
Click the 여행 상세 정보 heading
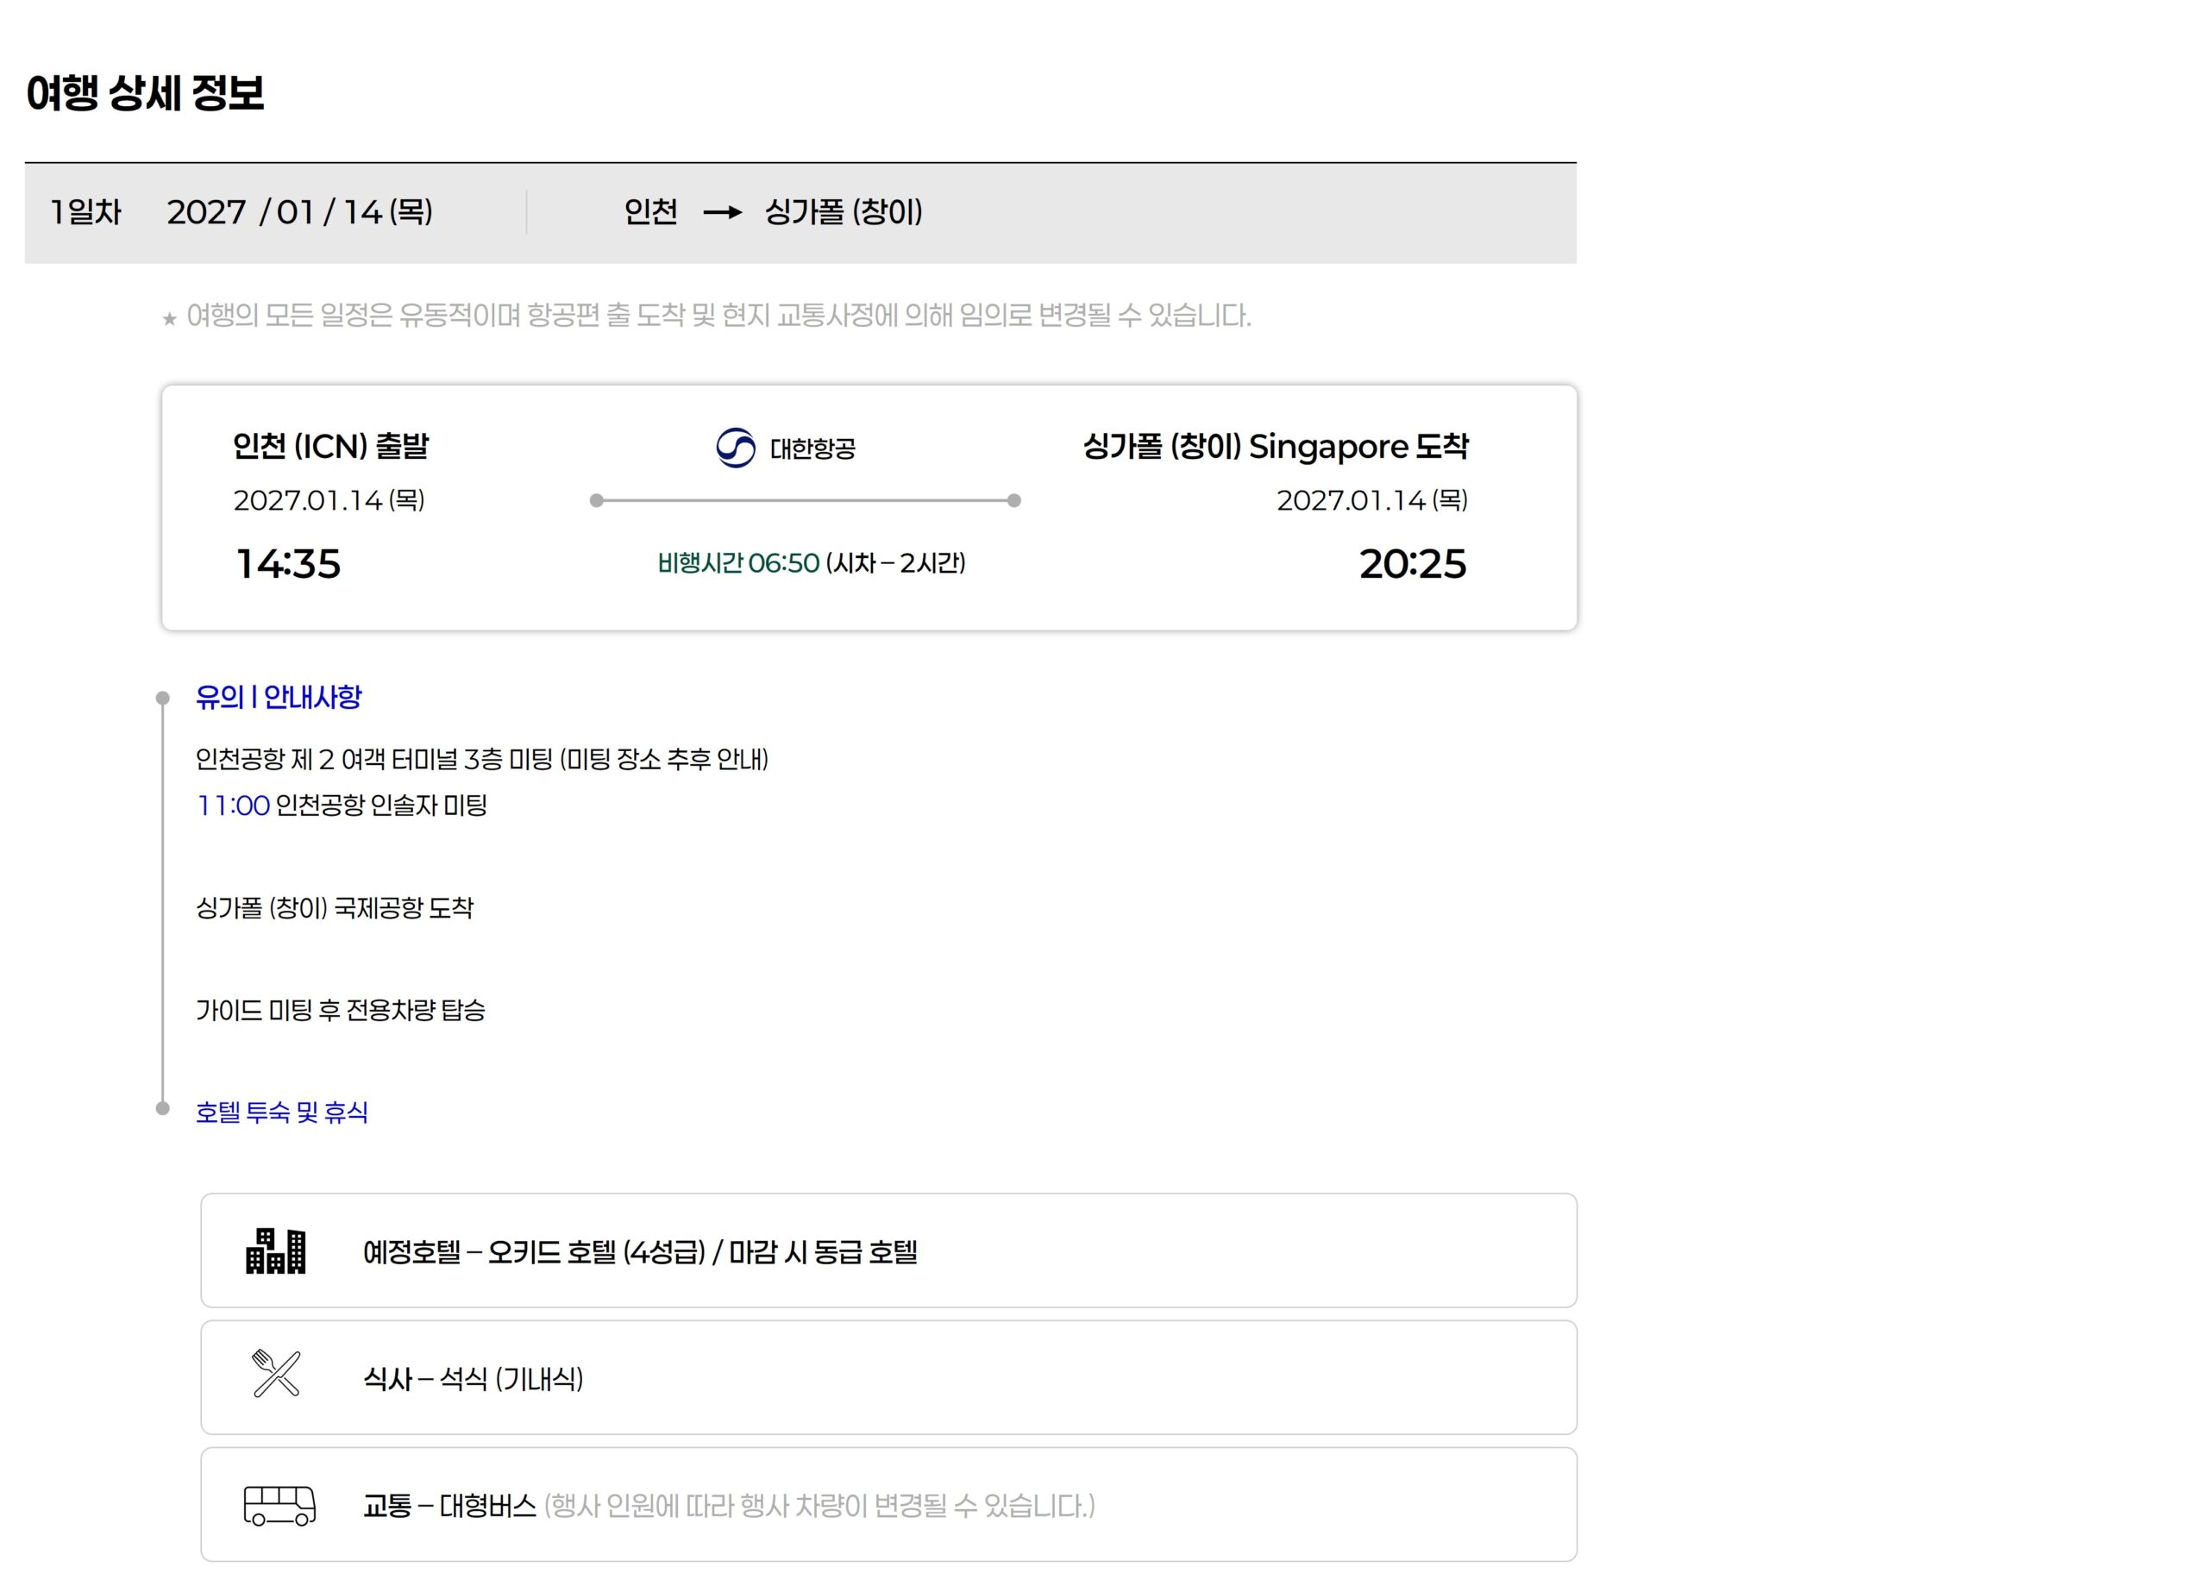pos(145,93)
